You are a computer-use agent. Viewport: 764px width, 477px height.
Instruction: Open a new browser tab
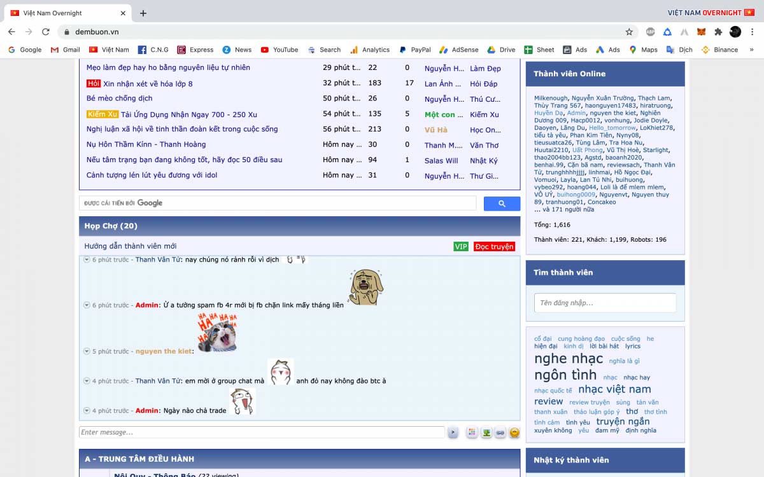[x=143, y=13]
